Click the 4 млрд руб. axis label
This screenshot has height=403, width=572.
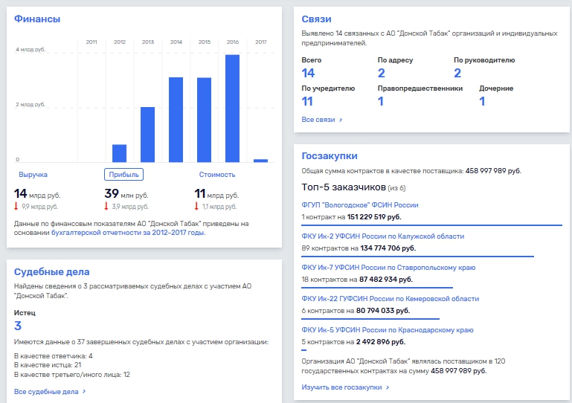coord(30,50)
